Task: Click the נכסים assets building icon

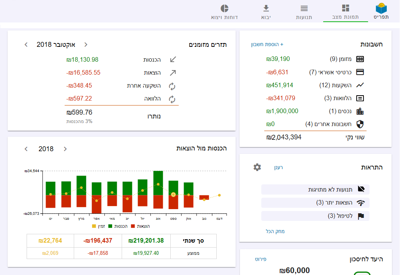Action: pyautogui.click(x=360, y=111)
